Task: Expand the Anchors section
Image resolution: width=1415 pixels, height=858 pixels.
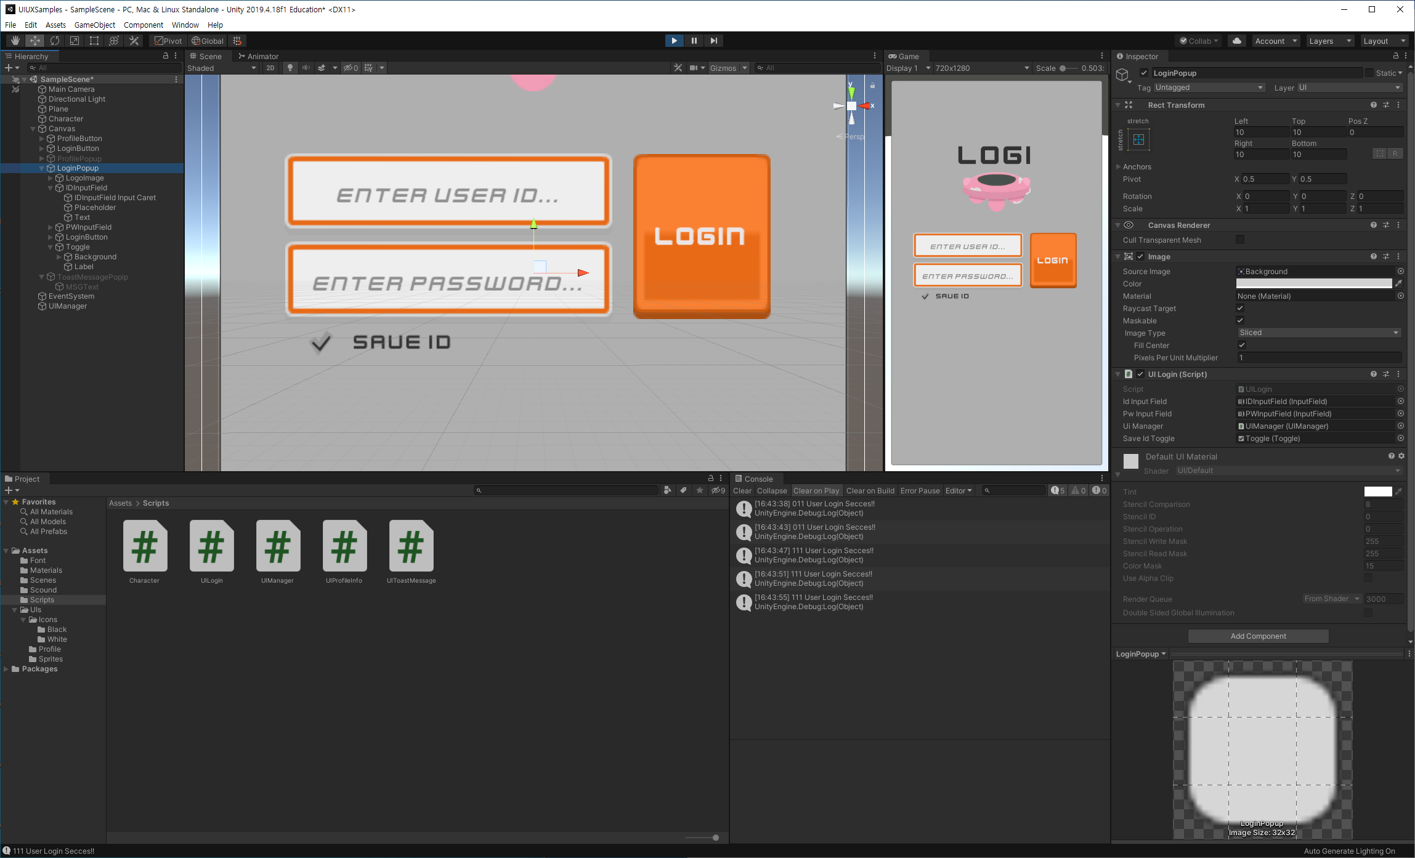Action: coord(1119,167)
